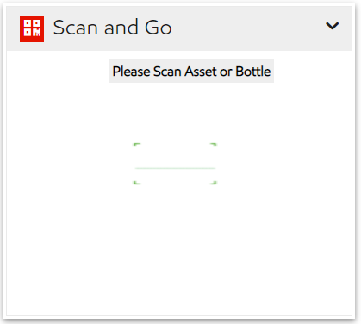The height and width of the screenshot is (324, 361).
Task: Select the Scan and Go title text
Action: [x=112, y=28]
